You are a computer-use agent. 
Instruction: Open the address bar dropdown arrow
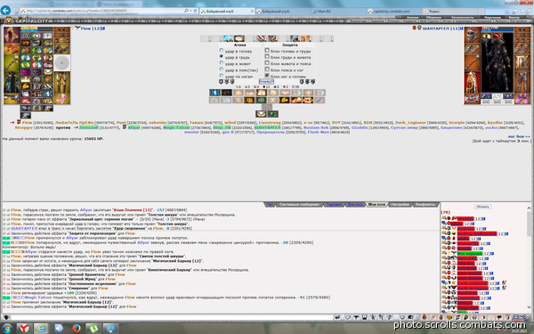[190, 11]
